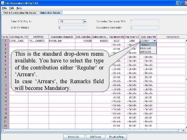
Task: Pick the --Select-- option in open dropdown list
Action: tap(148, 45)
